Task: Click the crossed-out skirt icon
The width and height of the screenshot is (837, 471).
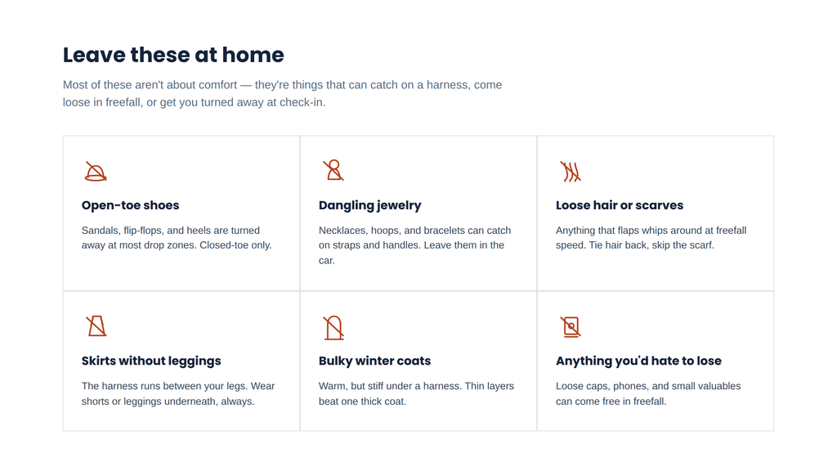Action: coord(96,326)
